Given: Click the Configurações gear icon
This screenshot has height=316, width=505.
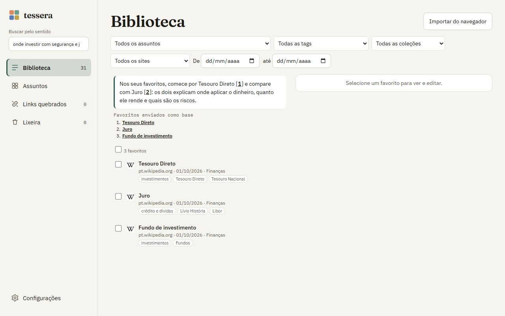Looking at the screenshot, I should pos(15,298).
